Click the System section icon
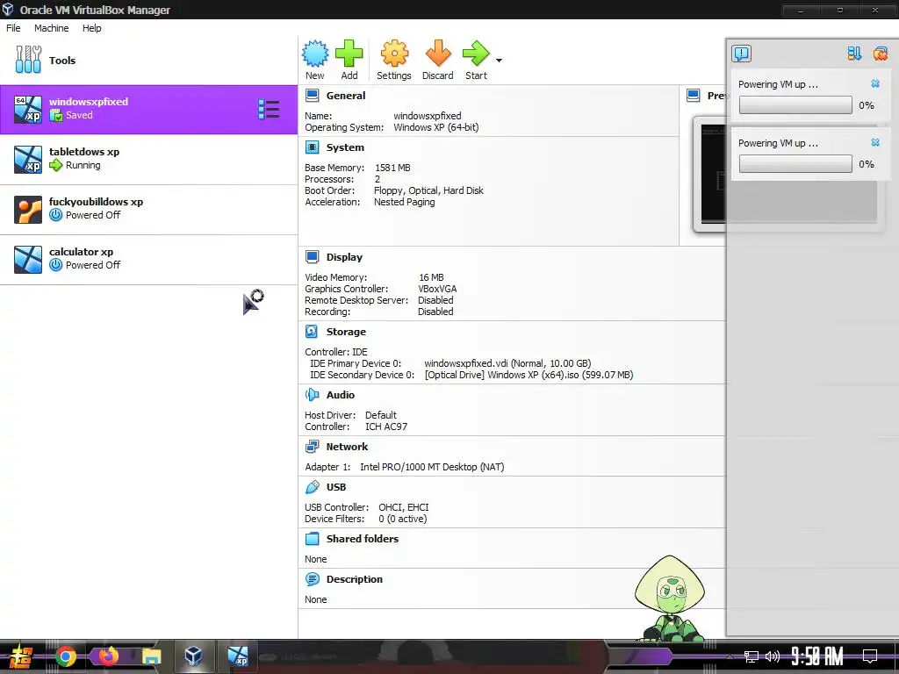899x674 pixels. click(x=312, y=147)
